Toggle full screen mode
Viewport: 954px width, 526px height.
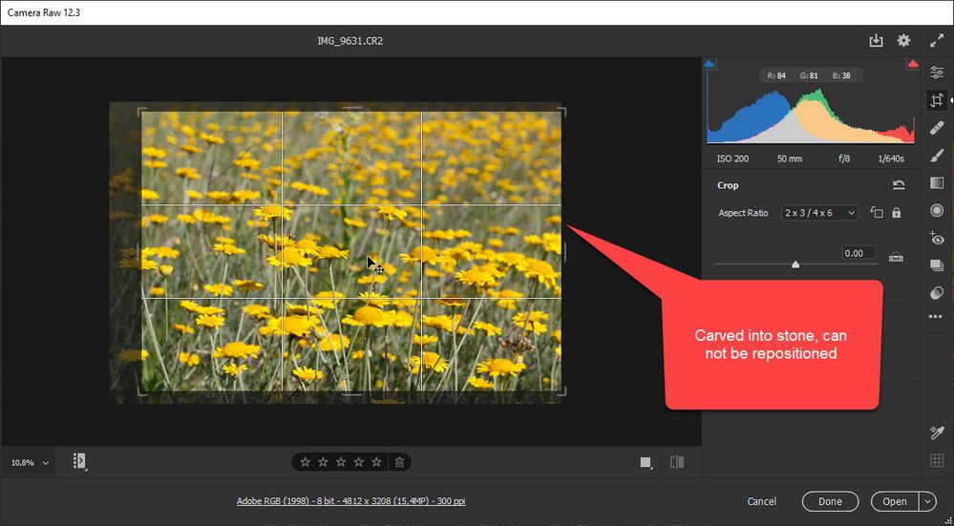pos(937,41)
